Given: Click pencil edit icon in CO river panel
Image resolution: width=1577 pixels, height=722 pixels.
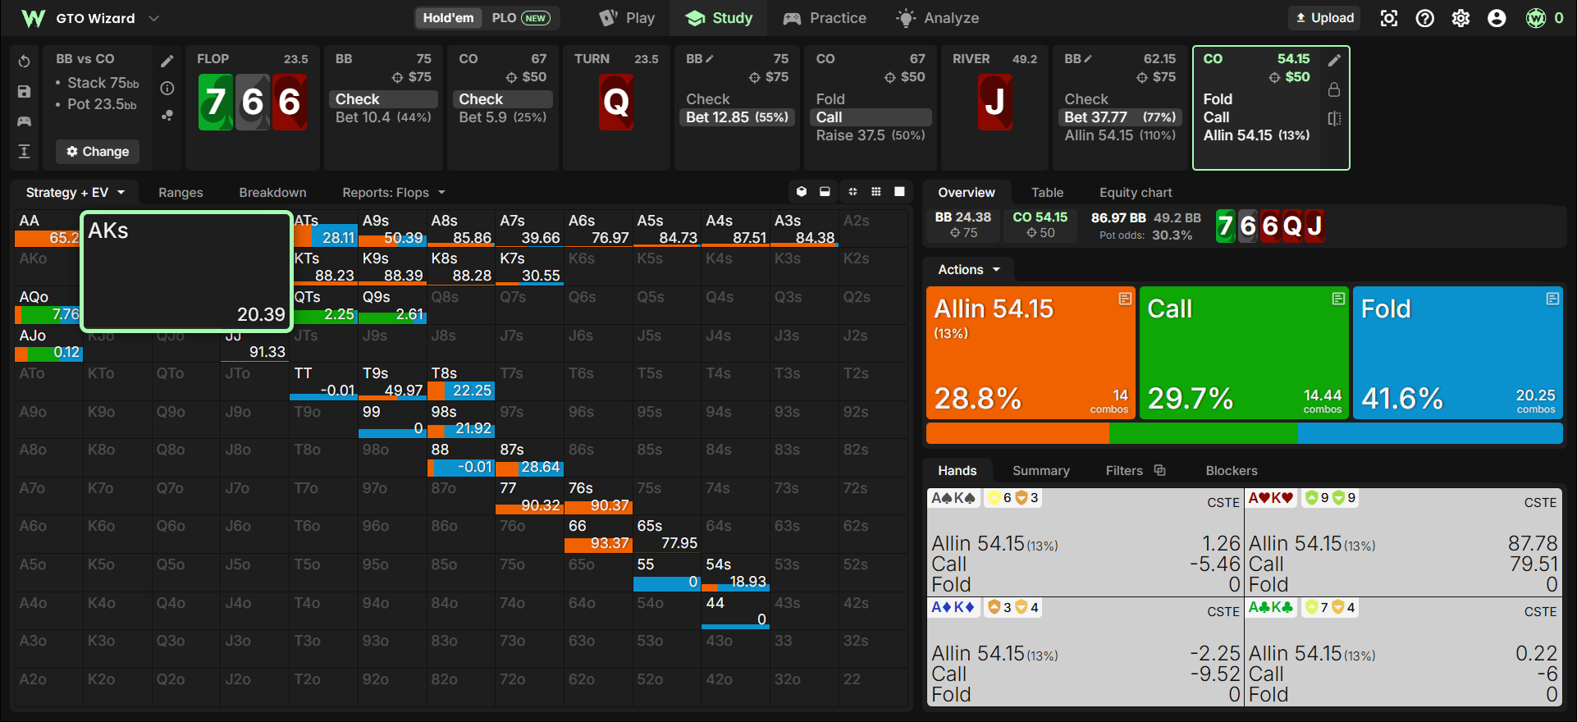Looking at the screenshot, I should coord(1334,60).
